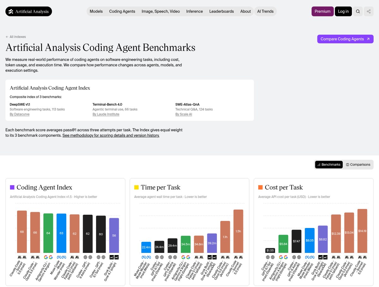Click the Anthropic logo pair under the 68 bar
The image size is (379, 287).
[22, 257]
